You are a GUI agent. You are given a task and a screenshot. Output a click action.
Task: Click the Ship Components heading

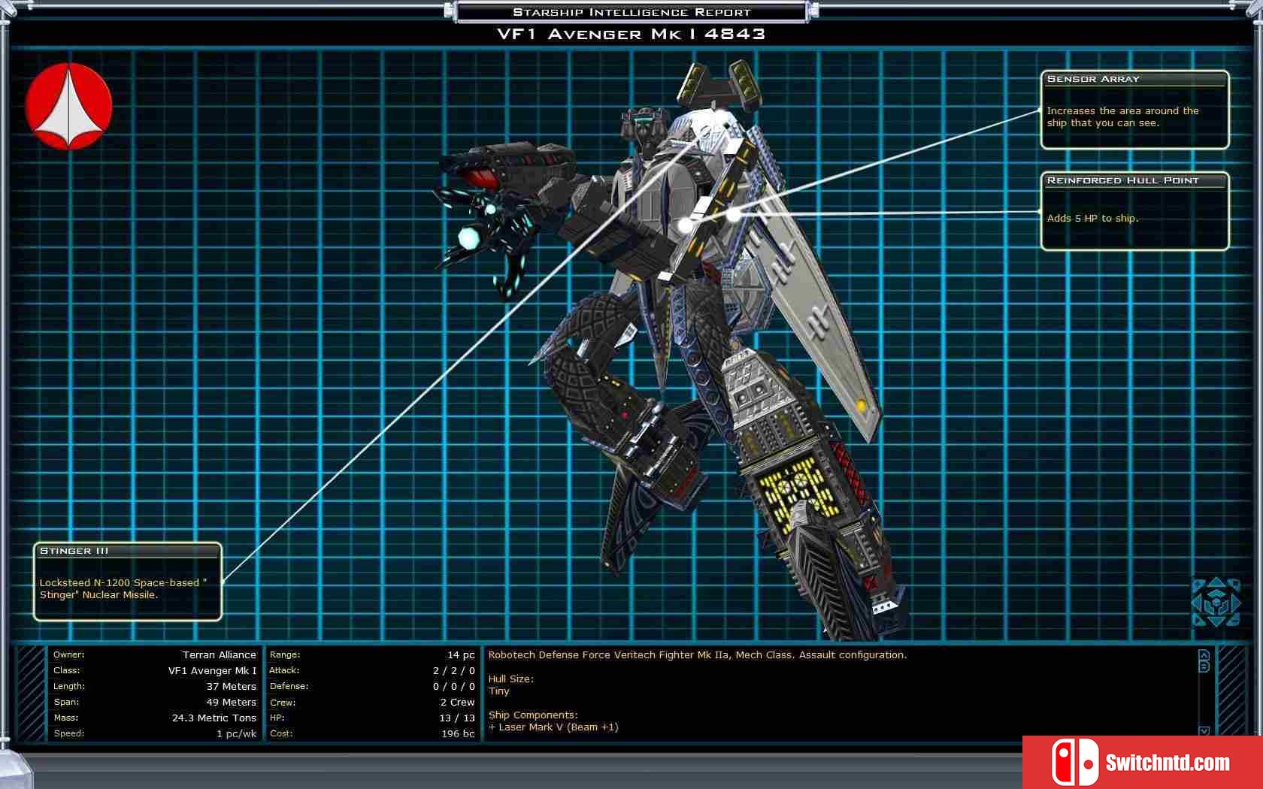pos(533,715)
